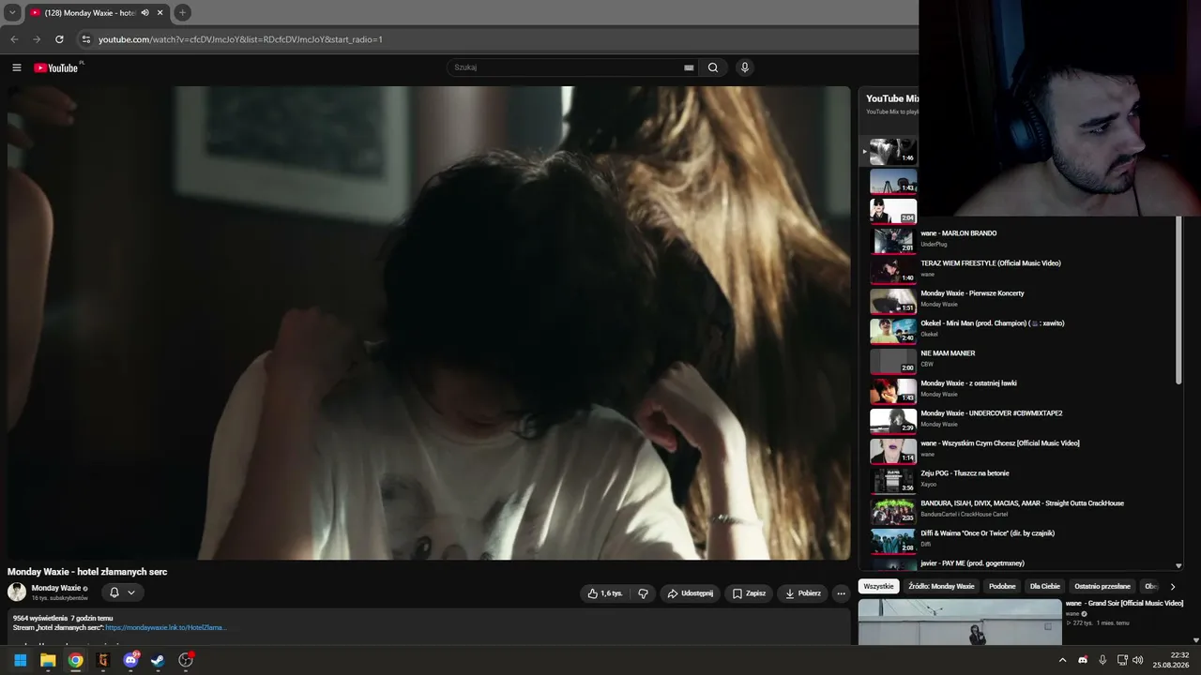
Task: View site information icon in address bar
Action: [86, 39]
